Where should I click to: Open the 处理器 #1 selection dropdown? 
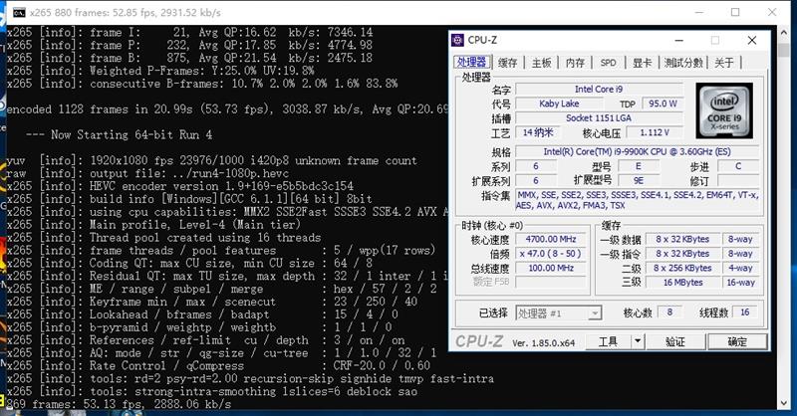559,313
